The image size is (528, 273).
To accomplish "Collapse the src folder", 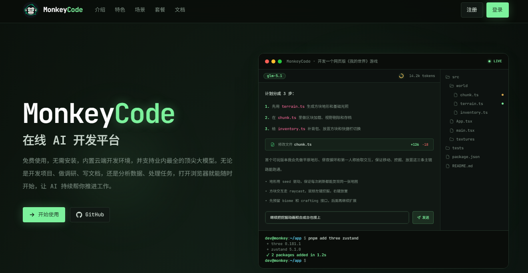I will pos(452,77).
